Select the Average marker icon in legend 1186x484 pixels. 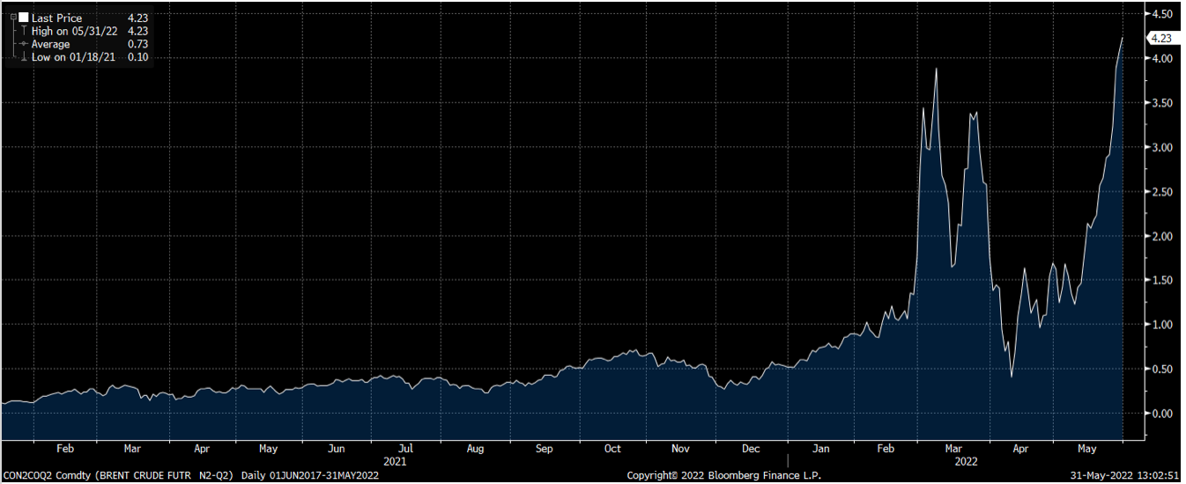point(23,44)
